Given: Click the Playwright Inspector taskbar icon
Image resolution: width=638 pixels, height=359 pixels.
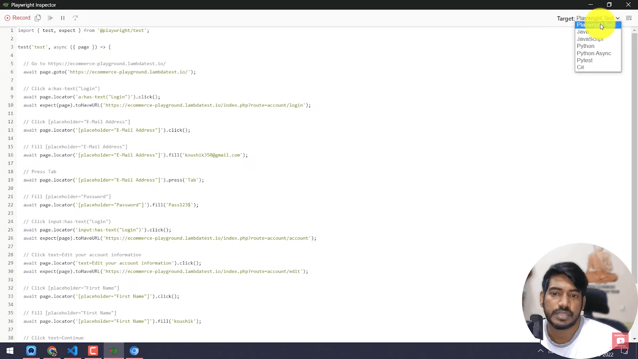Looking at the screenshot, I should (114, 351).
